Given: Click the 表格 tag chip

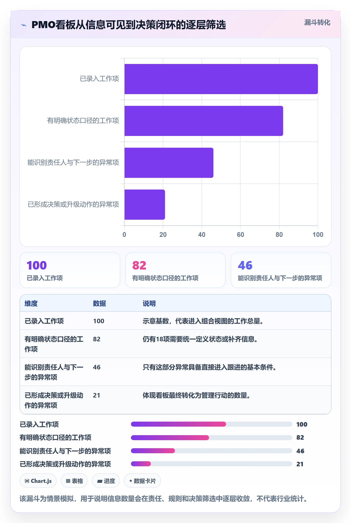Looking at the screenshot, I should coord(74,481).
